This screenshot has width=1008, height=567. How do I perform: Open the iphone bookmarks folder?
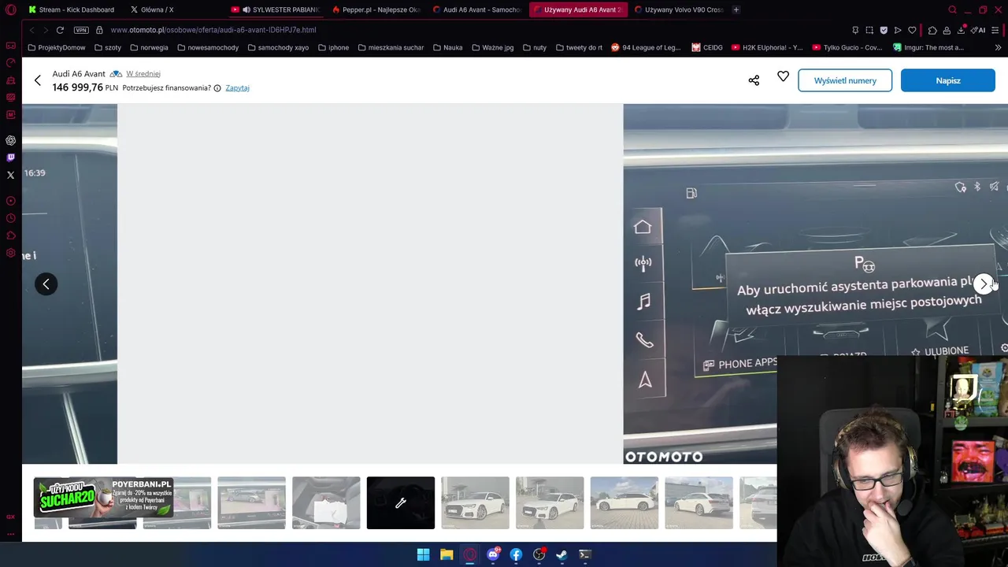(x=333, y=47)
